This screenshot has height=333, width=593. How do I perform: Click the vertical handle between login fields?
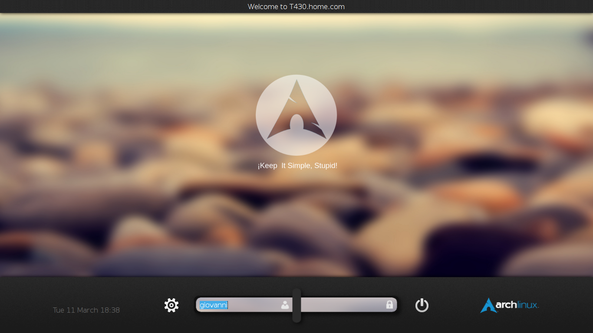pos(296,305)
